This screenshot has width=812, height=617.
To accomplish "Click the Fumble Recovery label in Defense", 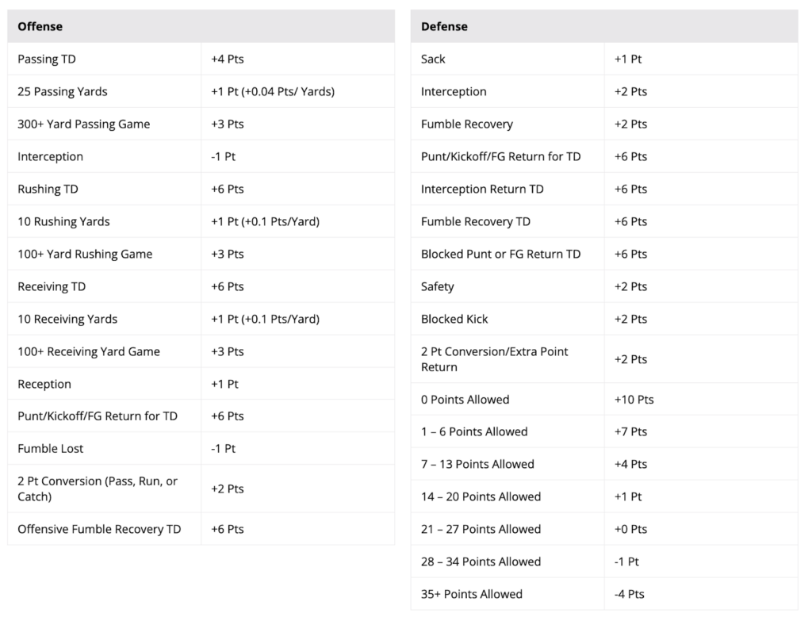I will click(x=467, y=124).
